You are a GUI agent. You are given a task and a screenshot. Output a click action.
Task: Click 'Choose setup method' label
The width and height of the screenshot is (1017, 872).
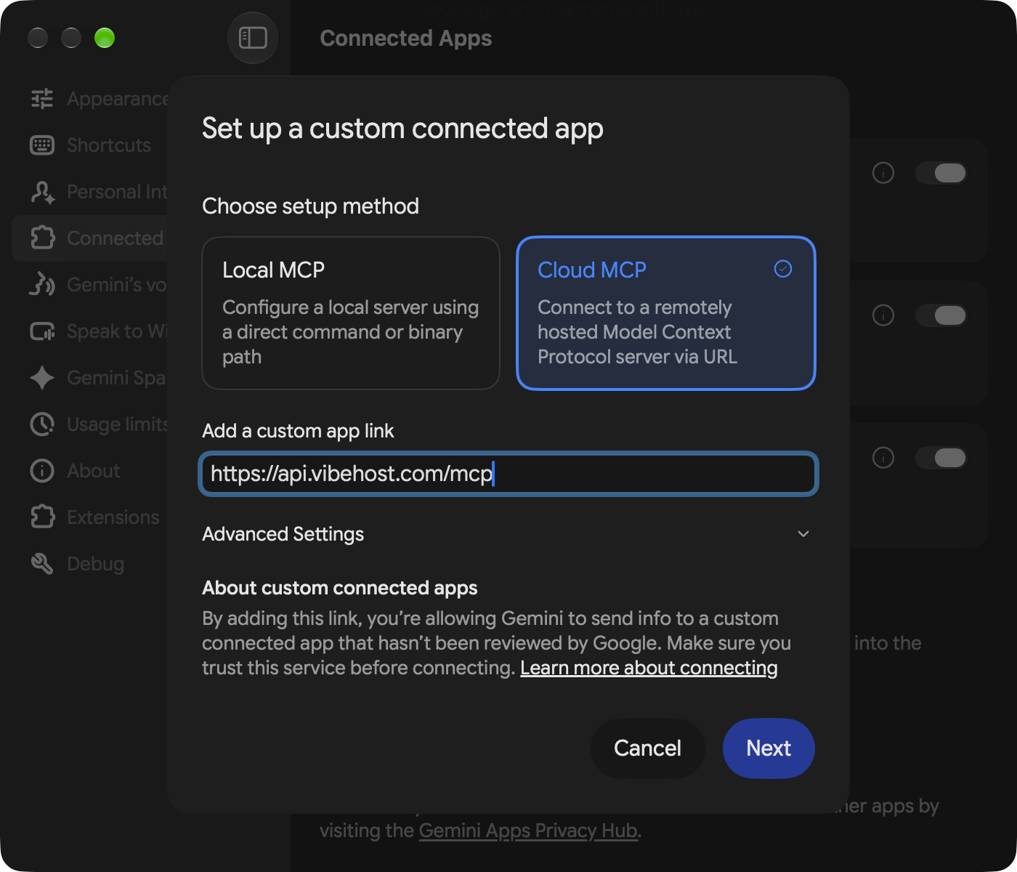[x=310, y=206]
